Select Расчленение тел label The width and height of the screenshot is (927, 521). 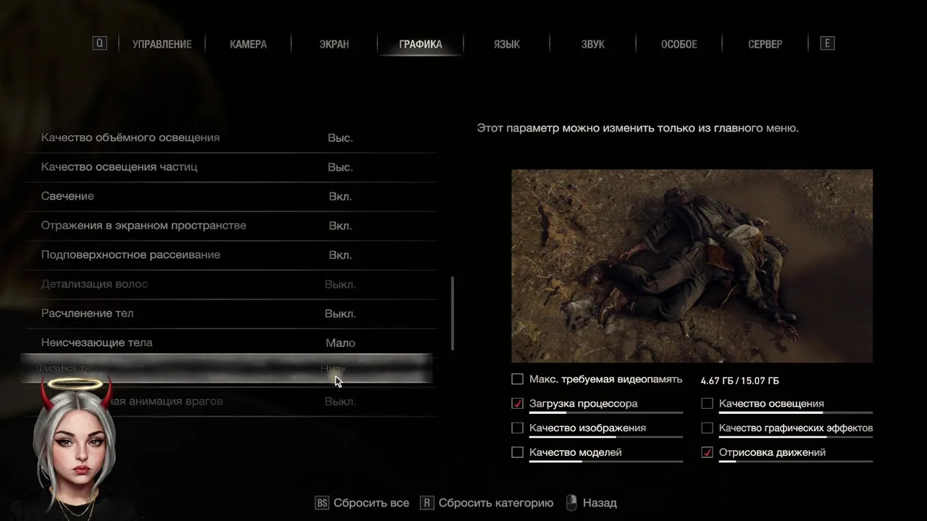[x=87, y=313]
